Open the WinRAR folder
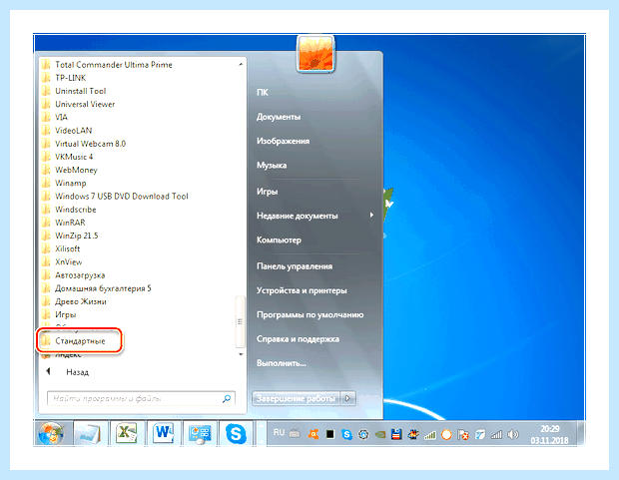Screen dimensions: 619x480 click(70, 223)
